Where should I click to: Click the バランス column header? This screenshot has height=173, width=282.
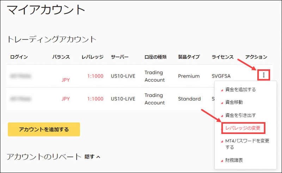[61, 57]
